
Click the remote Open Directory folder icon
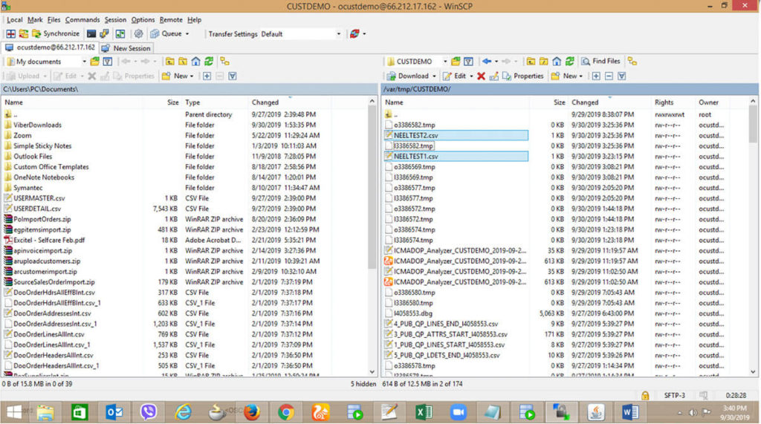(456, 62)
